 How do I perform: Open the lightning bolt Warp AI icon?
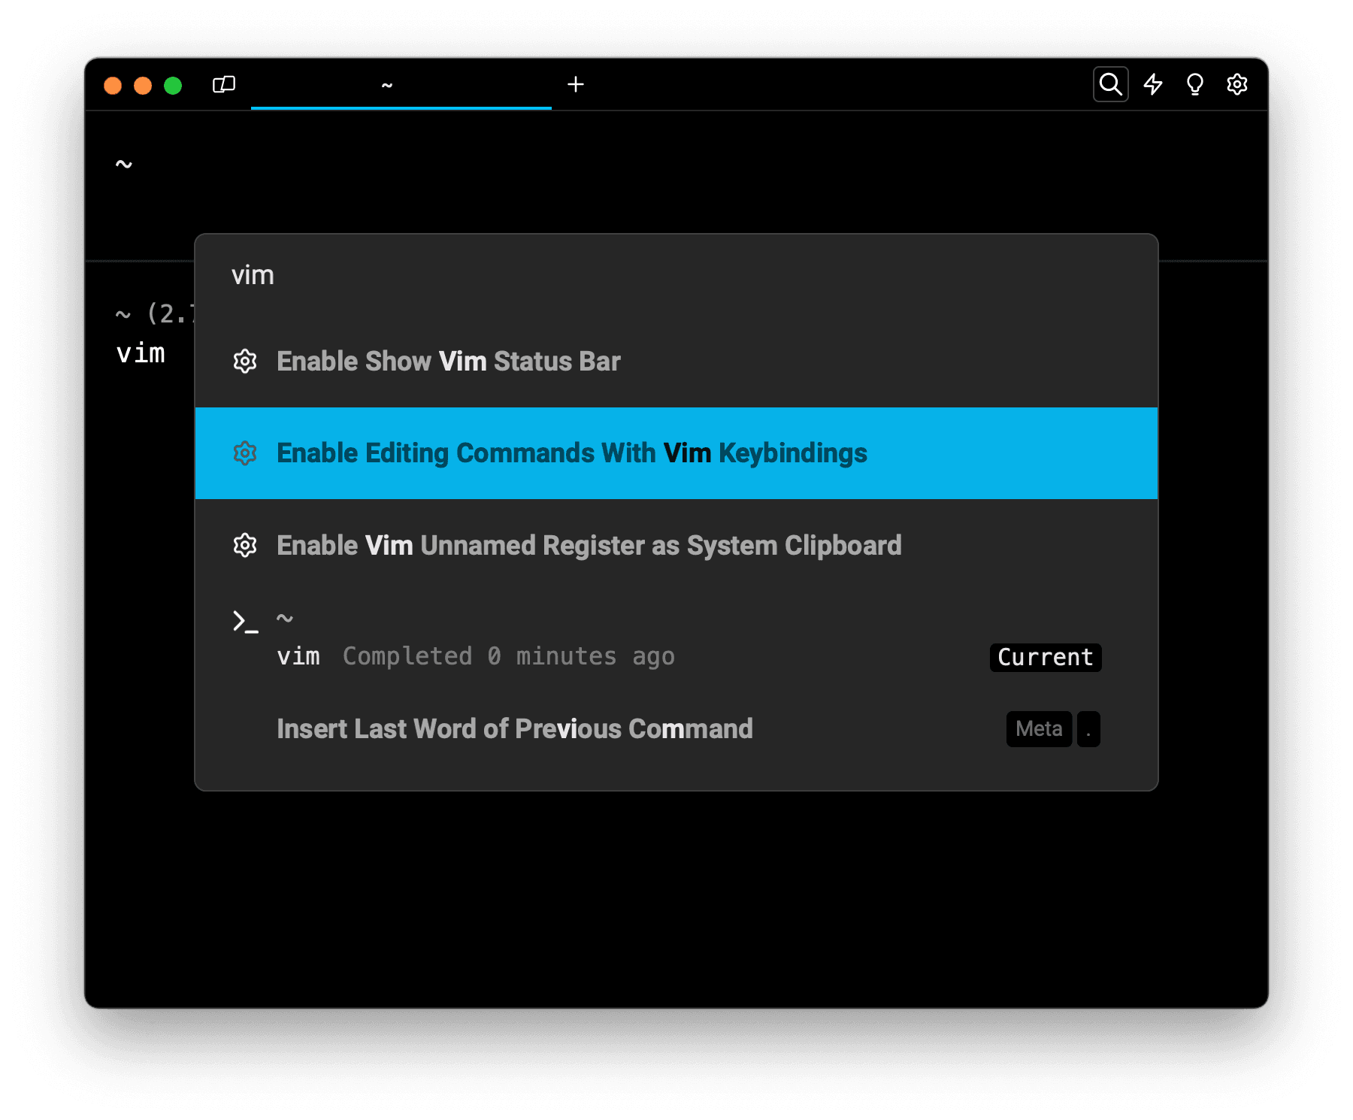1152,84
